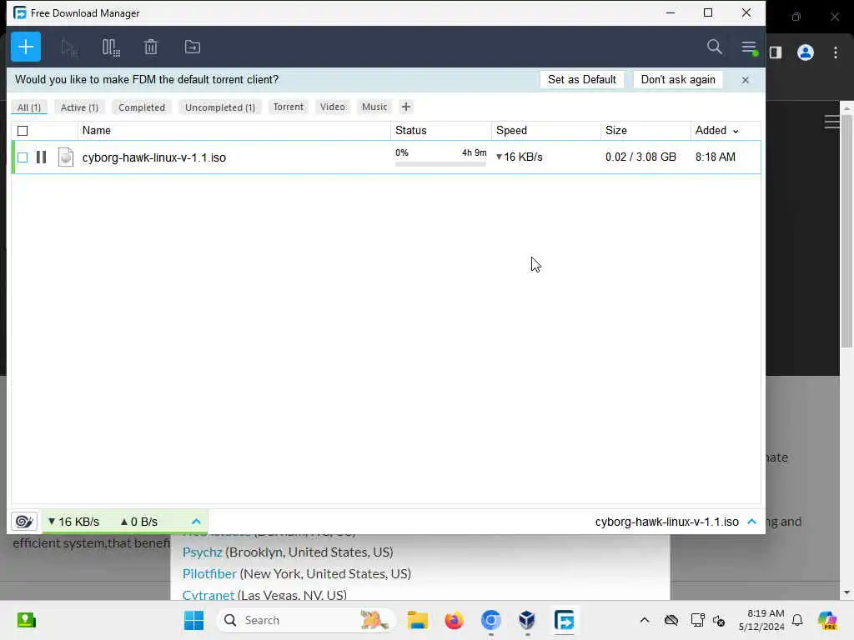Filter by Video tag
The height and width of the screenshot is (640, 854).
(x=332, y=107)
